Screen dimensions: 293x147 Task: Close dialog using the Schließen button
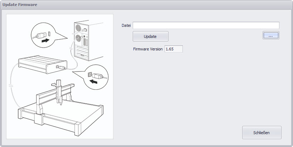[x=262, y=132]
